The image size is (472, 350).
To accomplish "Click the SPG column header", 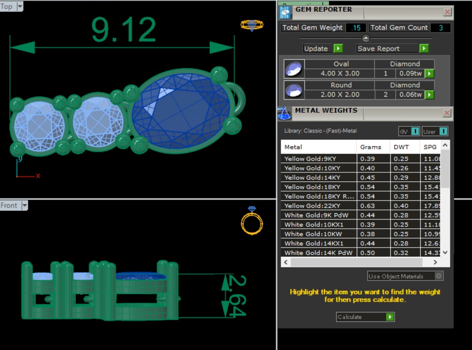I will 430,147.
